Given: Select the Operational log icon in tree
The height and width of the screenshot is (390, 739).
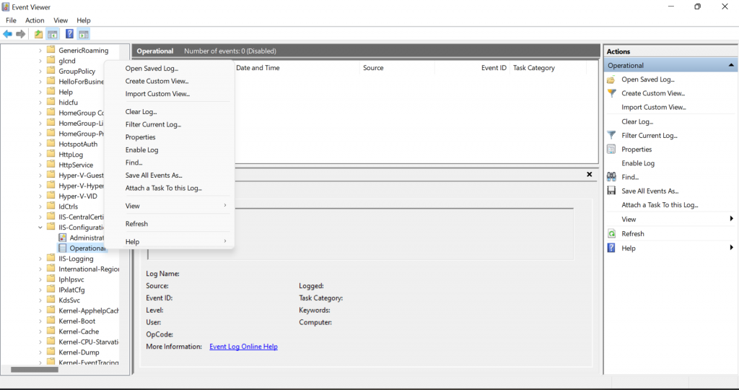Looking at the screenshot, I should [62, 248].
